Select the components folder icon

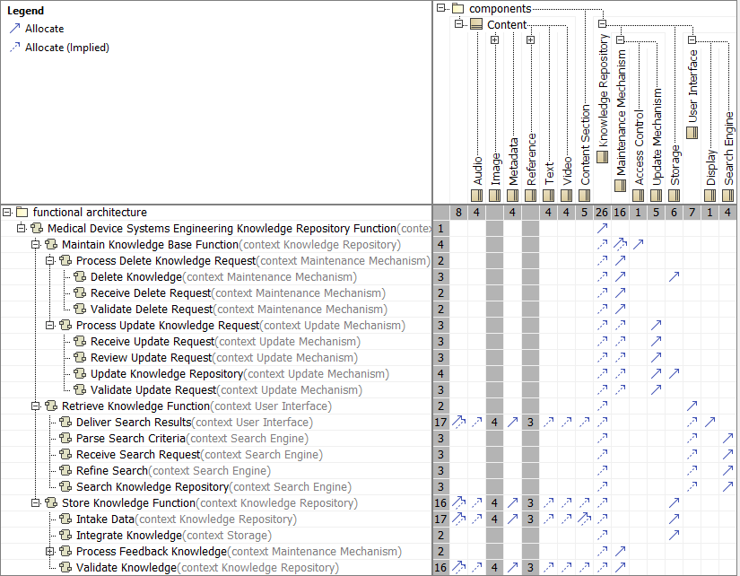pyautogui.click(x=457, y=9)
